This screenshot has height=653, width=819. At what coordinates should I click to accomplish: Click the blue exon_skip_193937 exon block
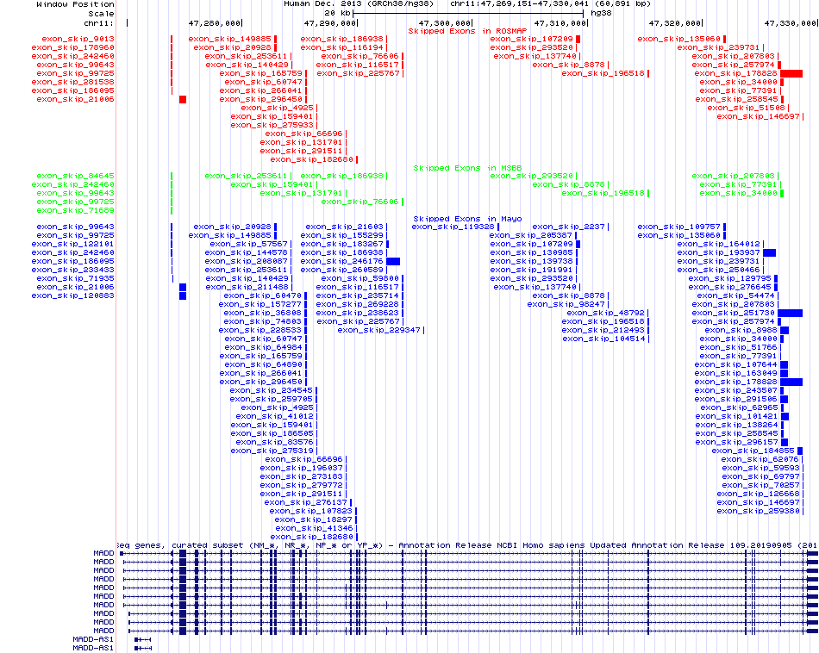769,252
